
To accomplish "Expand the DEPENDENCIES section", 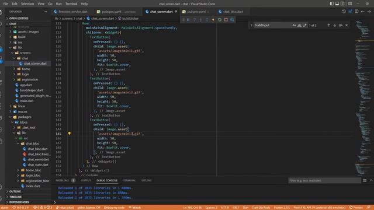I will tap(28, 202).
